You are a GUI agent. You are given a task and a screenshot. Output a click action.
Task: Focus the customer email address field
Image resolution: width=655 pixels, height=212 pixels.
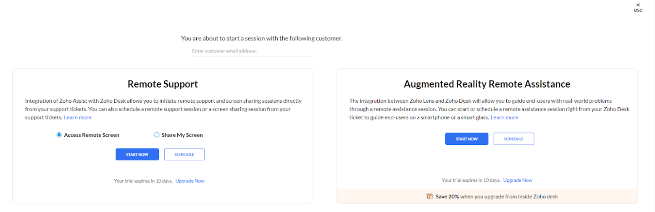pos(252,51)
